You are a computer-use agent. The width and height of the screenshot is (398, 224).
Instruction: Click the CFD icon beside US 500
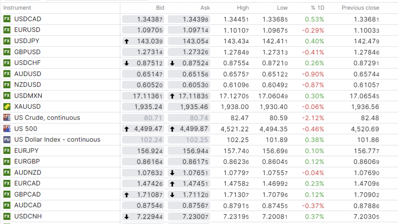coord(7,128)
